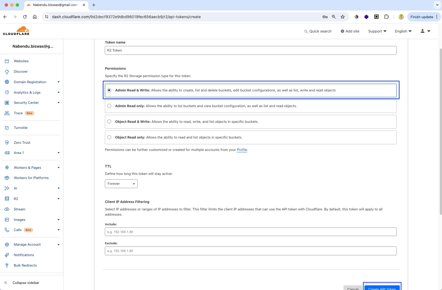This screenshot has height=290, width=442.
Task: Expand the Manage Account submenu arrow
Action: (58, 245)
